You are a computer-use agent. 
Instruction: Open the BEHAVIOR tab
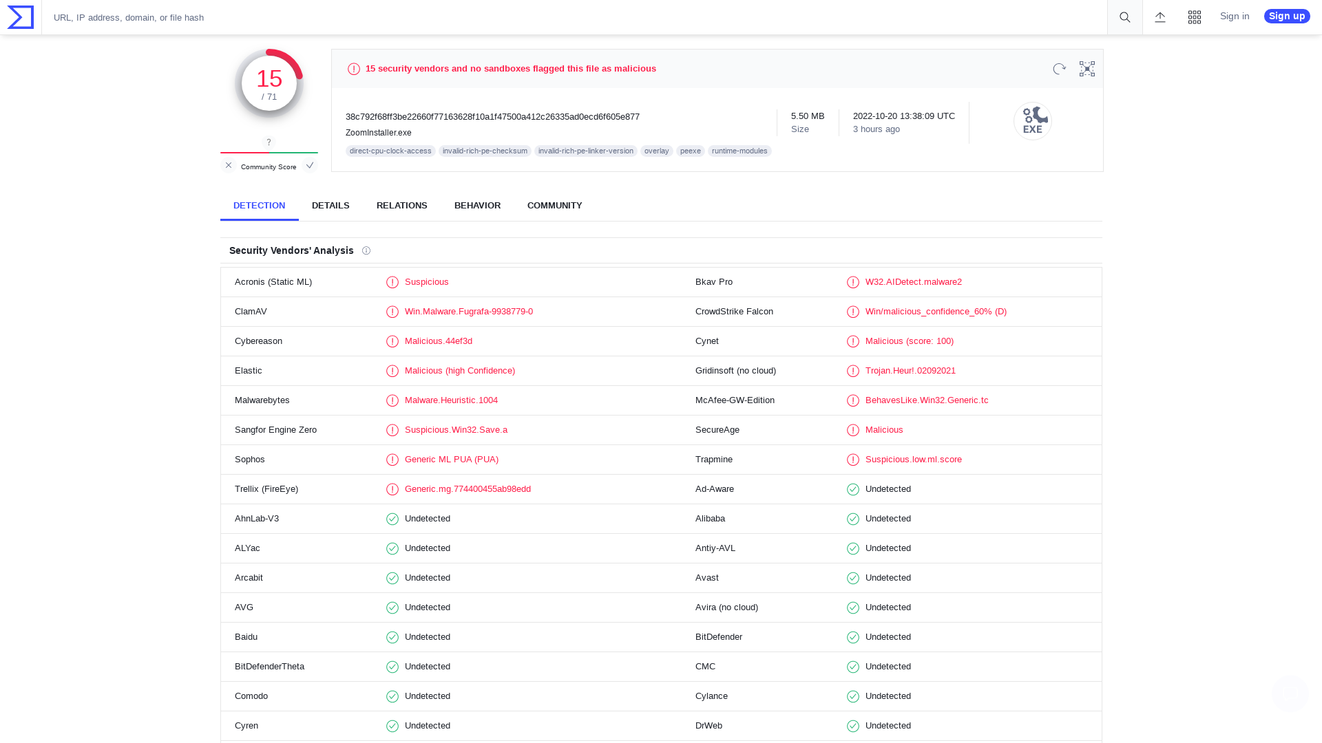[477, 205]
